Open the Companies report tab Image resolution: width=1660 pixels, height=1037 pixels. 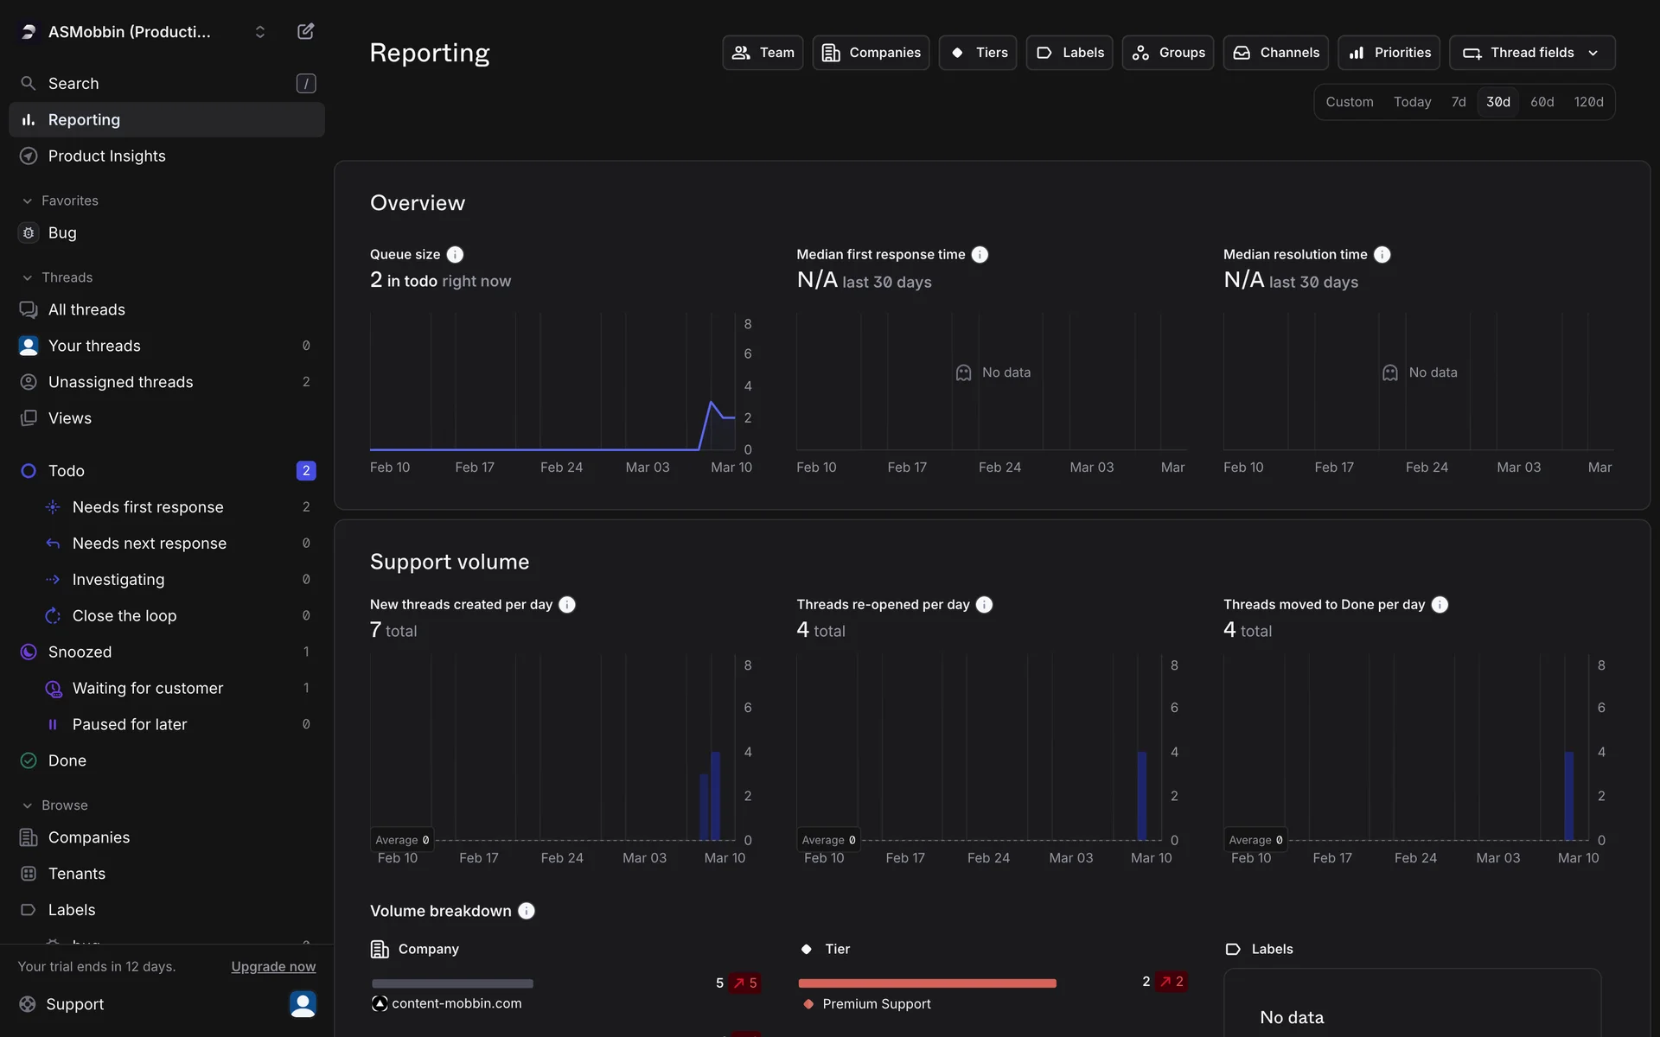[871, 53]
